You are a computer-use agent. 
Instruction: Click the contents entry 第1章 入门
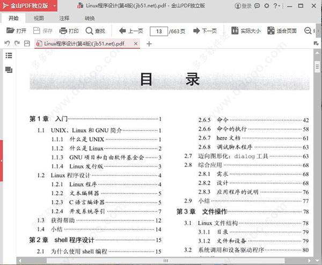click(96, 119)
